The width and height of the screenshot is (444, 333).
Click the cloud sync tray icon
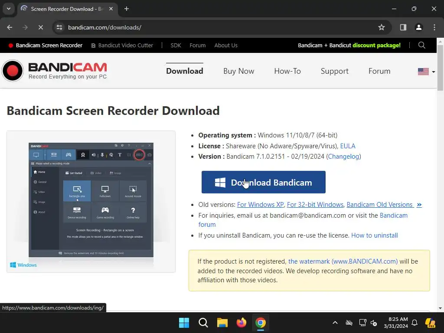tap(349, 323)
